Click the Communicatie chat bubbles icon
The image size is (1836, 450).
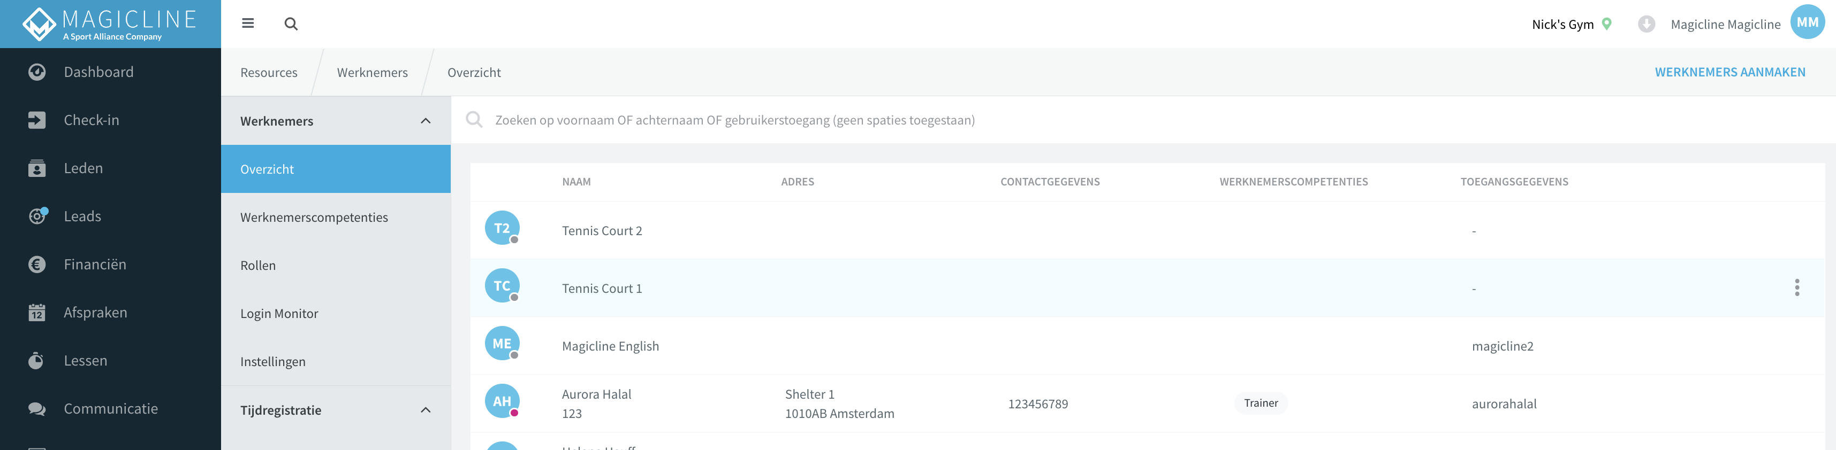(x=37, y=409)
